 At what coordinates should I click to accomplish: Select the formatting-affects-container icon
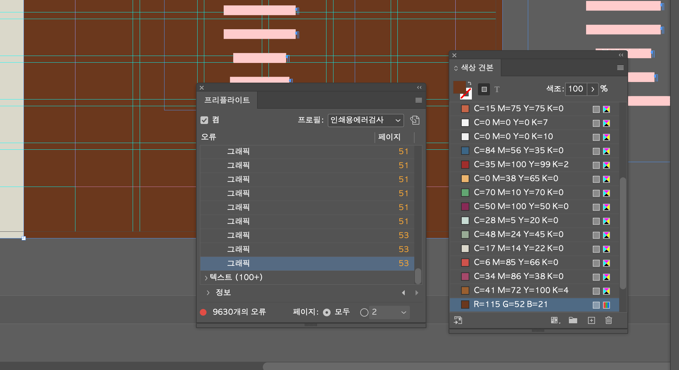484,89
